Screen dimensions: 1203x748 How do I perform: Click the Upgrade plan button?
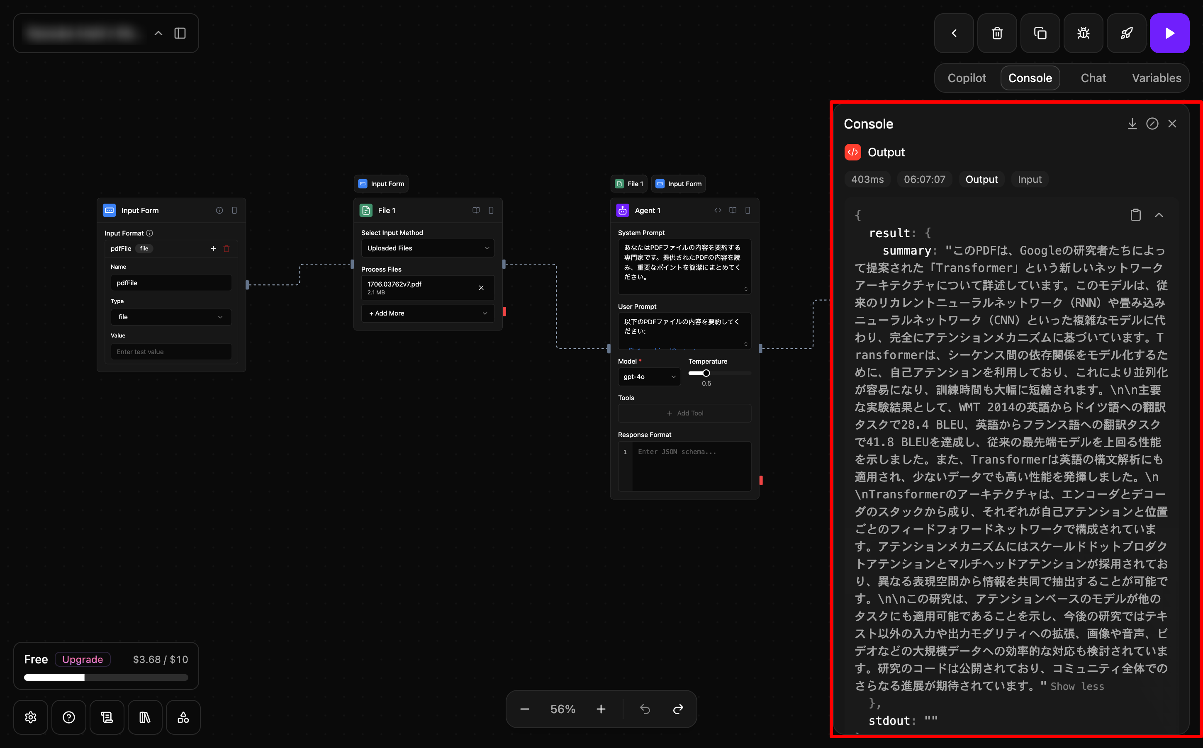point(83,659)
